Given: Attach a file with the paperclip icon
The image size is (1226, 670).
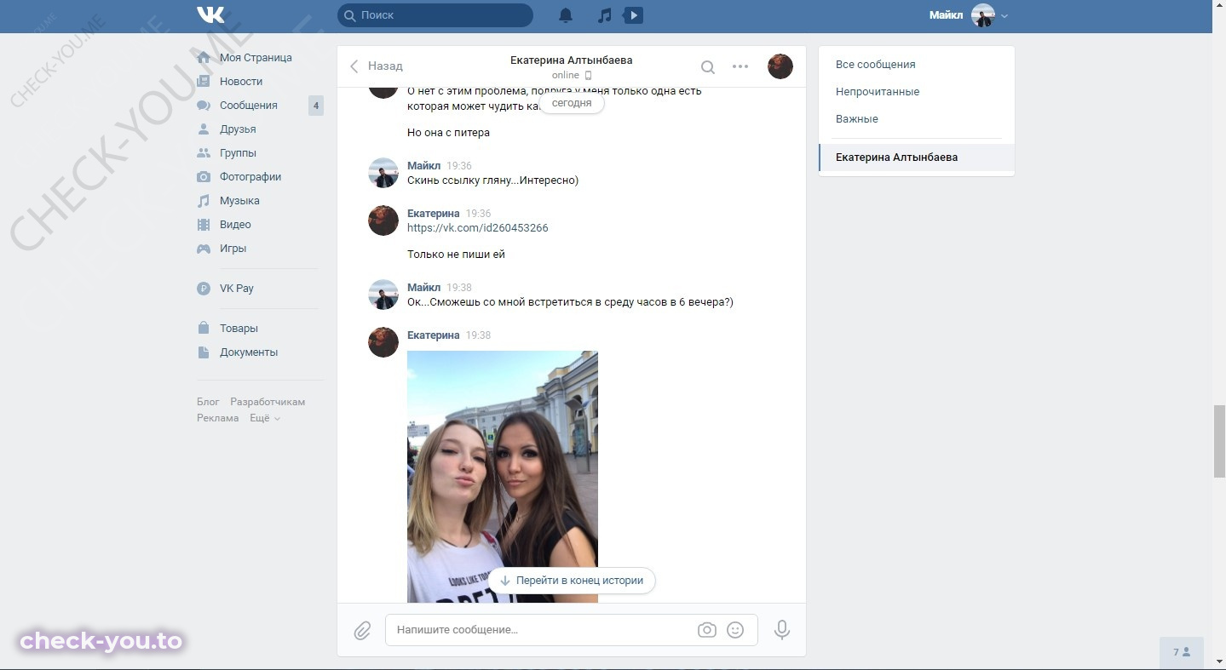Looking at the screenshot, I should click(x=362, y=631).
